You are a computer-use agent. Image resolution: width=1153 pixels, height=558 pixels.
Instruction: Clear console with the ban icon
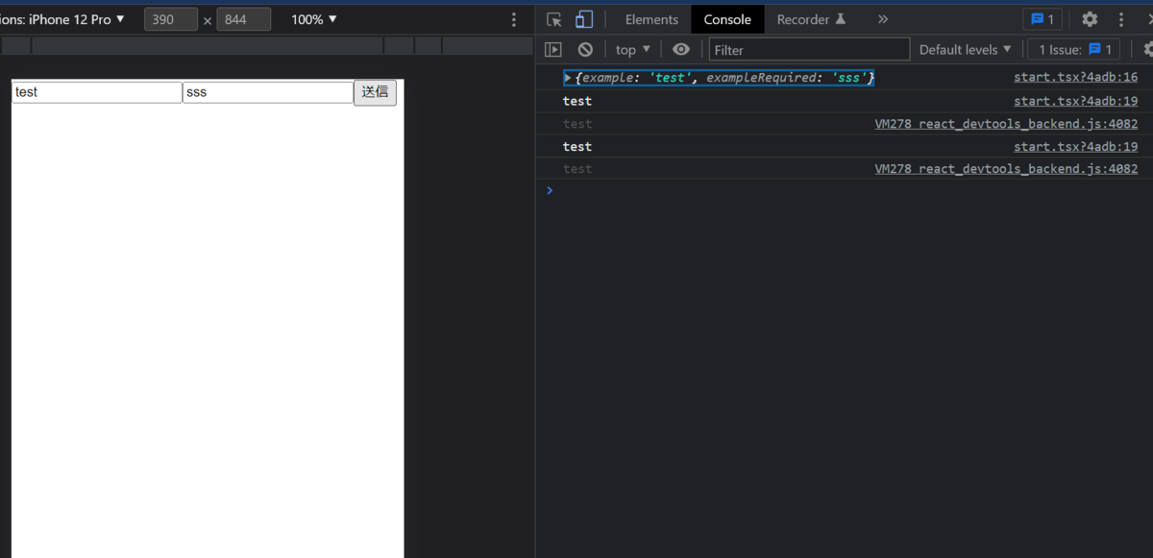coord(585,49)
